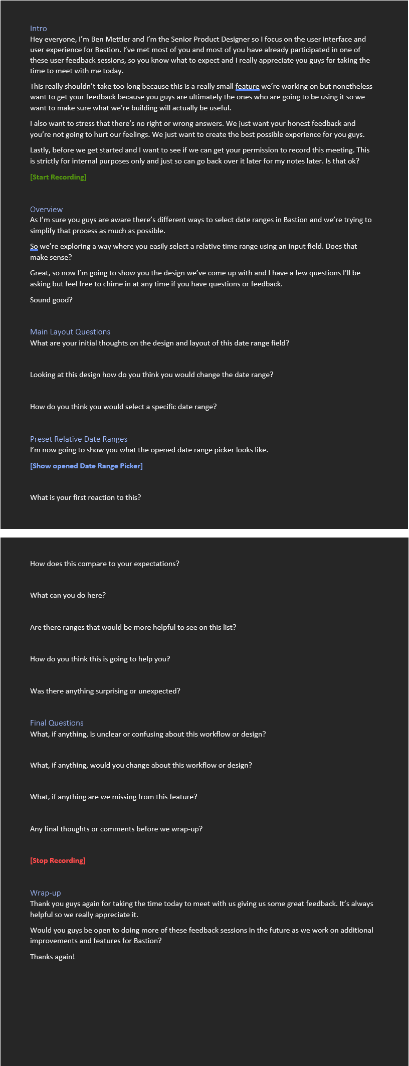This screenshot has width=409, height=1066.
Task: Click the "Any final thoughts or comments" question
Action: click(116, 829)
